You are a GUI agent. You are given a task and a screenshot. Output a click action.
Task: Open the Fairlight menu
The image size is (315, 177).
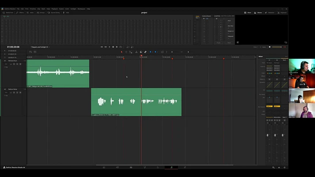[x=73, y=9]
